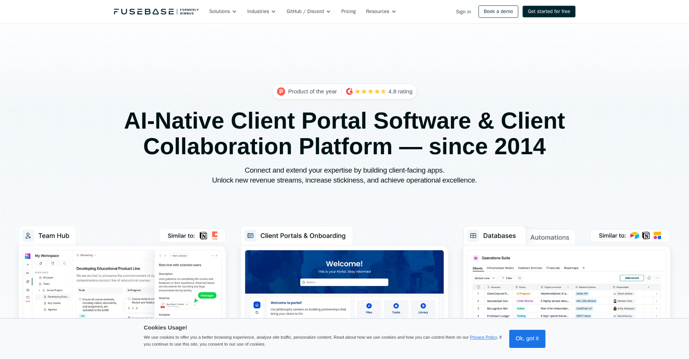This screenshot has width=689, height=359.
Task: Click the Notion logo in the Databases card
Action: [x=646, y=235]
